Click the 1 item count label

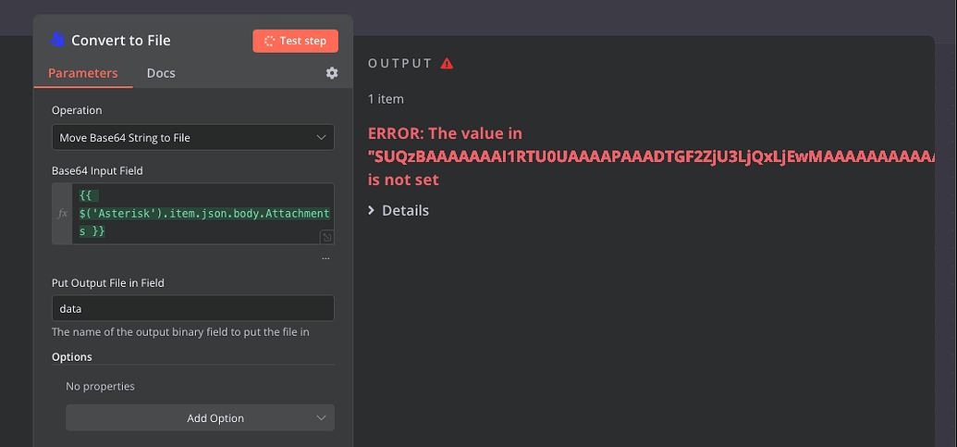click(386, 99)
